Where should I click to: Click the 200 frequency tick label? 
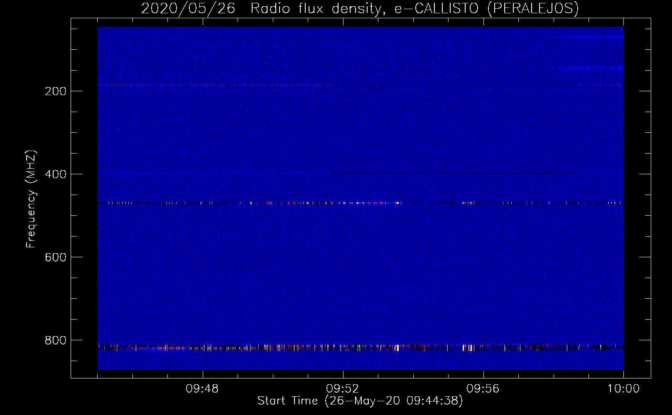pos(56,91)
